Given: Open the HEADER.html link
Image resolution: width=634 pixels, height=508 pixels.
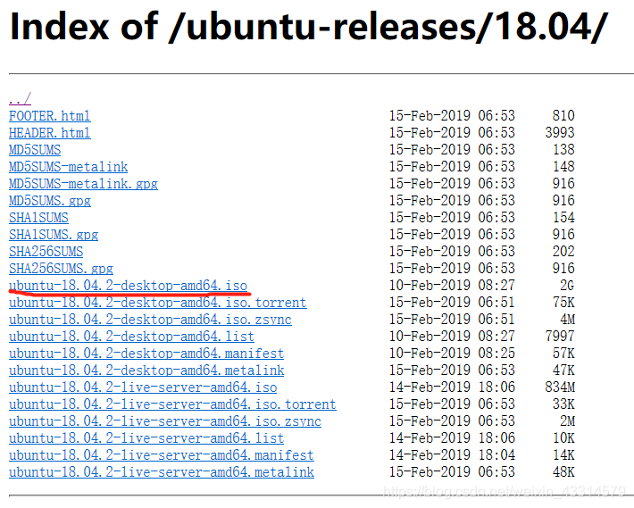Looking at the screenshot, I should click(50, 132).
